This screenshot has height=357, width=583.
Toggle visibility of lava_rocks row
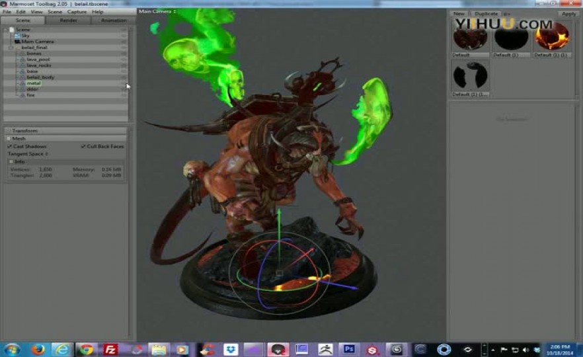coord(124,65)
